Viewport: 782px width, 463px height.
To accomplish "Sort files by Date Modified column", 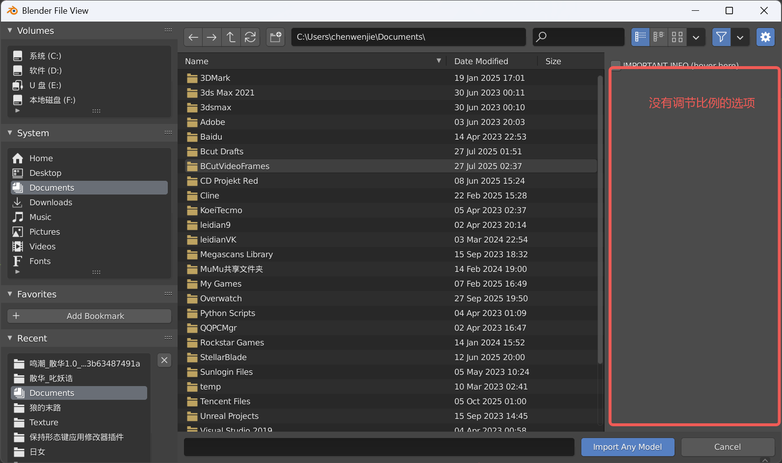I will [x=481, y=61].
